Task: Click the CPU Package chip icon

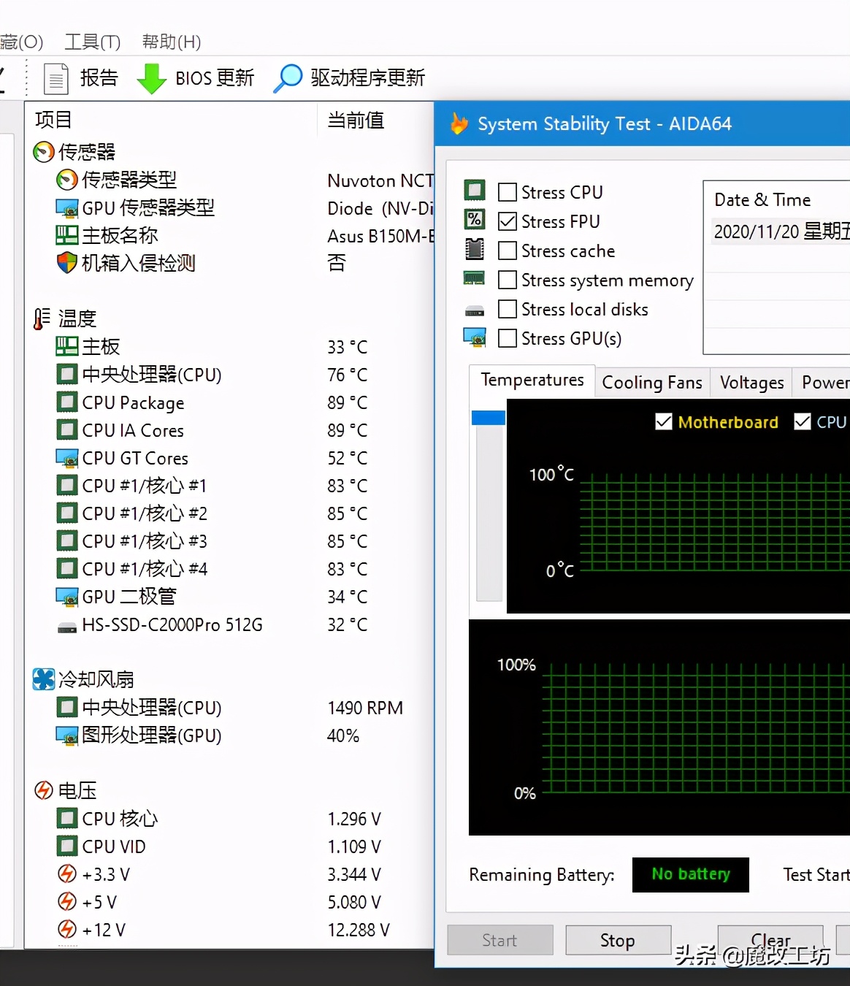Action: pos(67,402)
